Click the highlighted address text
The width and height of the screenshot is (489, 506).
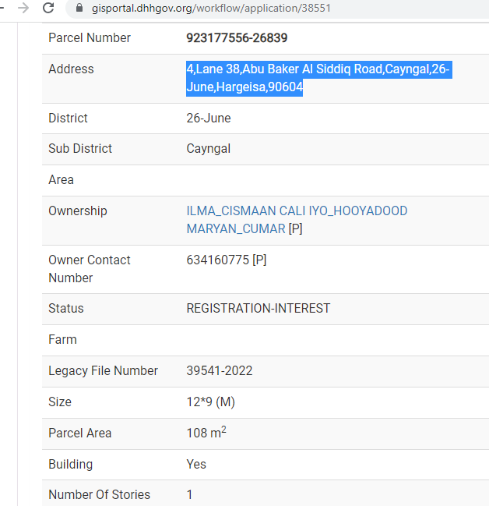(x=318, y=78)
